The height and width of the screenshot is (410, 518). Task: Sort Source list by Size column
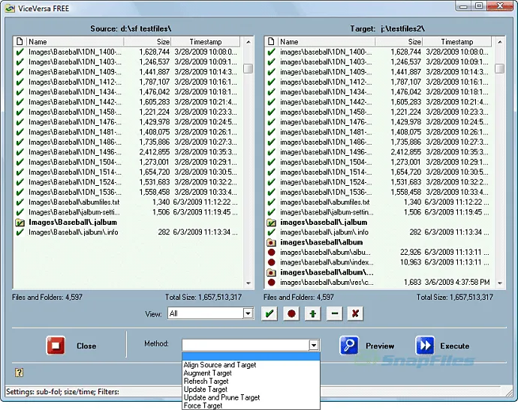tap(148, 41)
